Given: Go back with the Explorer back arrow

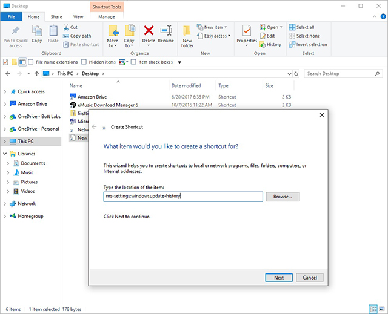Looking at the screenshot, I should point(8,74).
